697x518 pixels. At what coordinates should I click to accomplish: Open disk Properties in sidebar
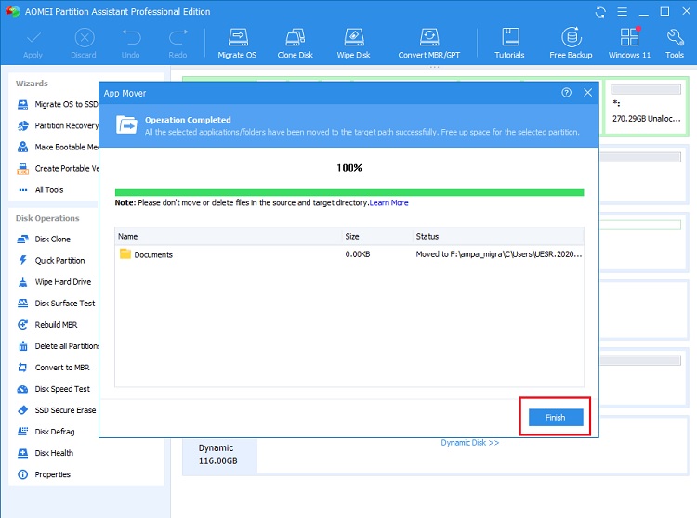(44, 474)
